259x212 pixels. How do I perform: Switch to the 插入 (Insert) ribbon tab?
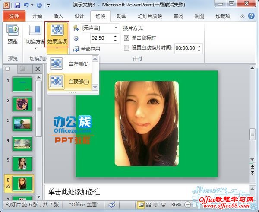click(x=58, y=16)
